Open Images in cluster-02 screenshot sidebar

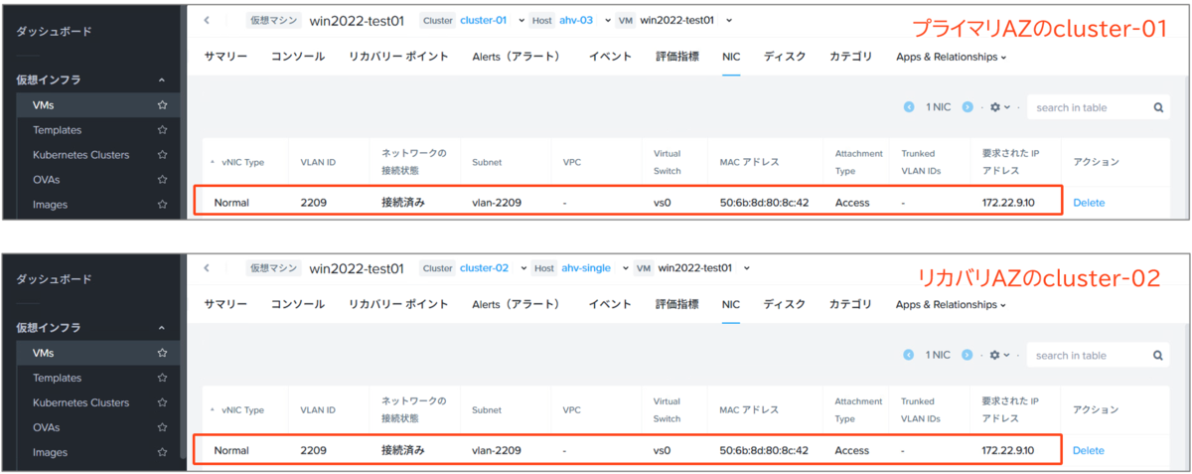(50, 452)
